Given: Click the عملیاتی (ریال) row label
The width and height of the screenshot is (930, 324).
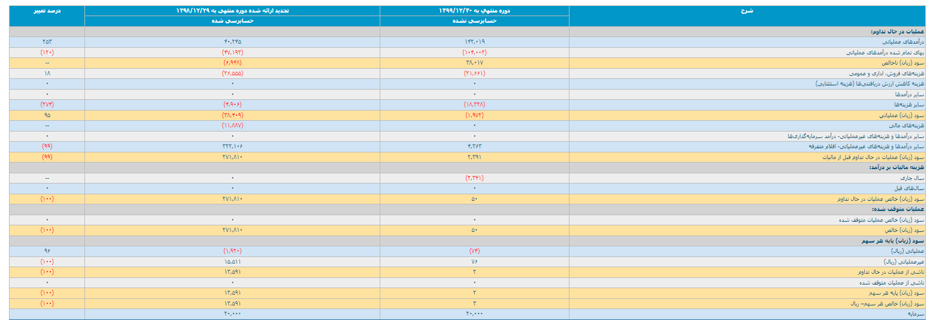Looking at the screenshot, I should coord(908,251).
